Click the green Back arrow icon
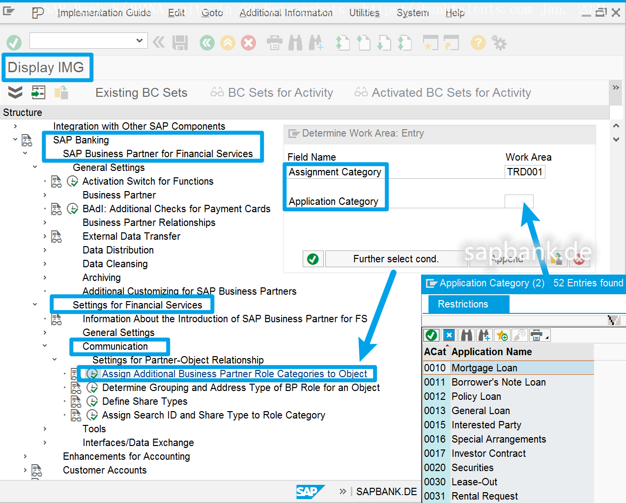 (x=207, y=43)
